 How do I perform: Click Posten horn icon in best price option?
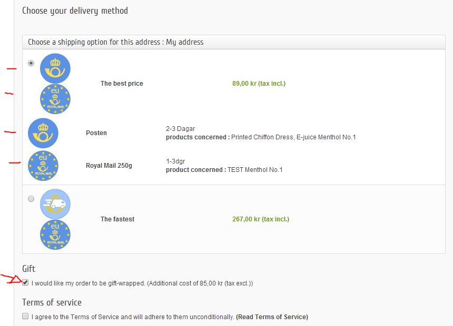coord(55,68)
